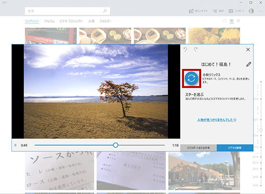The width and height of the screenshot is (265, 194).
Task: Select the medium grid view icon
Action: pyautogui.click(x=232, y=21)
